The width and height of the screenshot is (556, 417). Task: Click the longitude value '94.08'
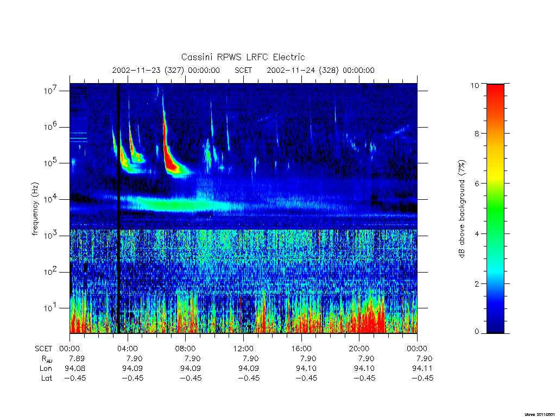point(75,369)
